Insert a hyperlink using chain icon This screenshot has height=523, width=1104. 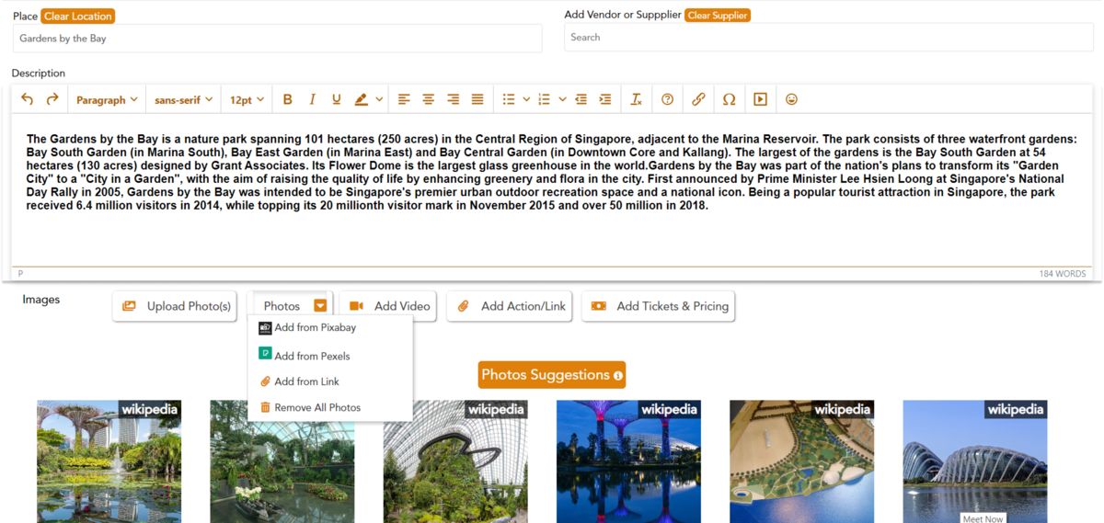coord(698,99)
